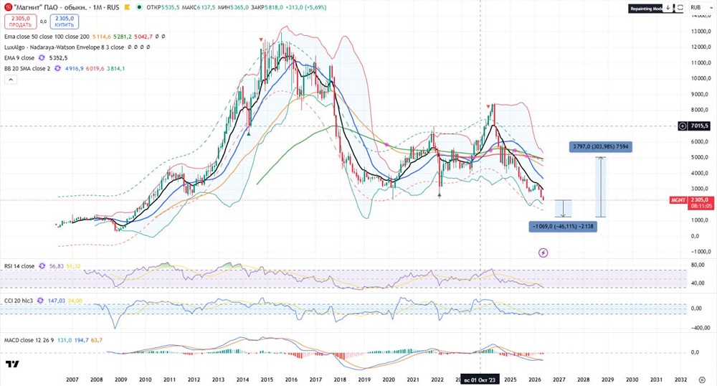Click the plus icon beside 7015,5 price label
Screen dimensions: 717x386
point(683,126)
